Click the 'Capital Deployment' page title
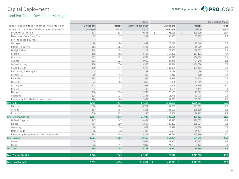This screenshot has width=239, height=179. 28,9
